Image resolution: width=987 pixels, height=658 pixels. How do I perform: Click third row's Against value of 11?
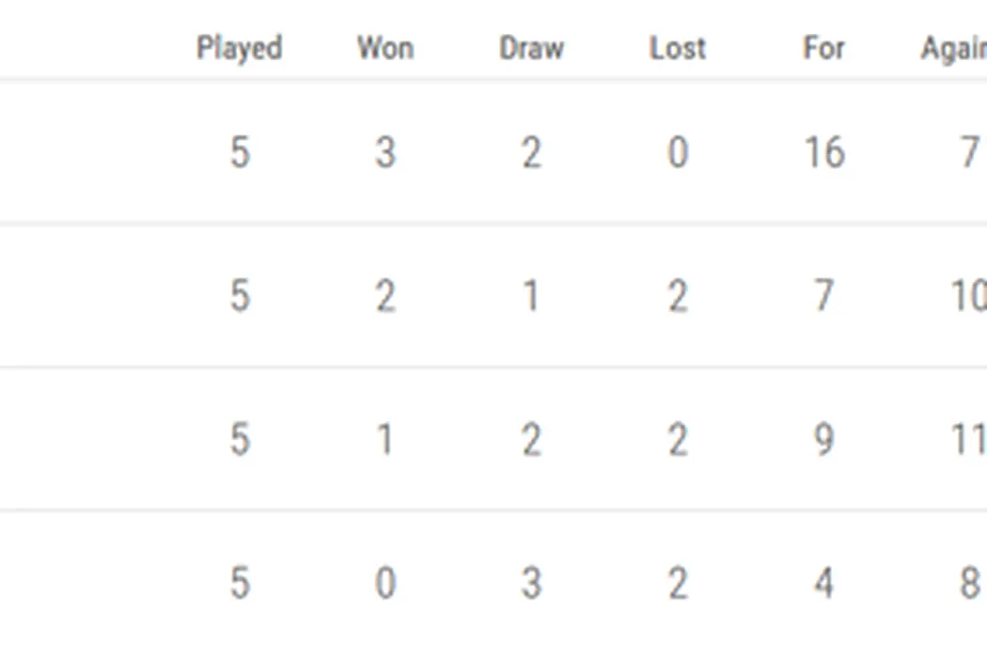(968, 440)
